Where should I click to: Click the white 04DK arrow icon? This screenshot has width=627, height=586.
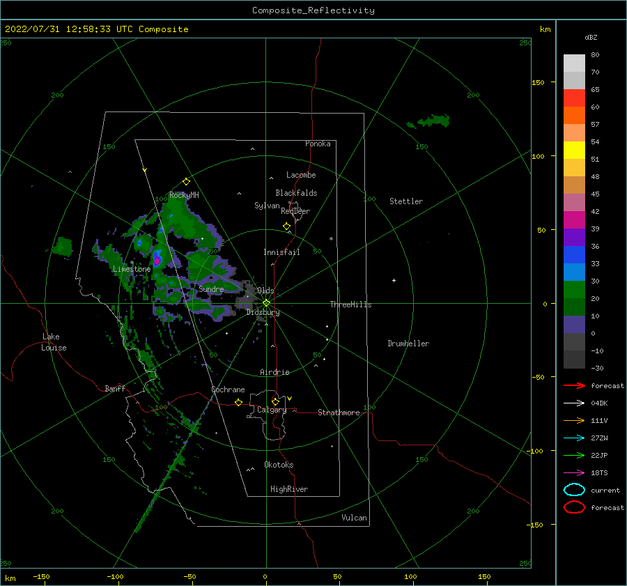tap(574, 403)
